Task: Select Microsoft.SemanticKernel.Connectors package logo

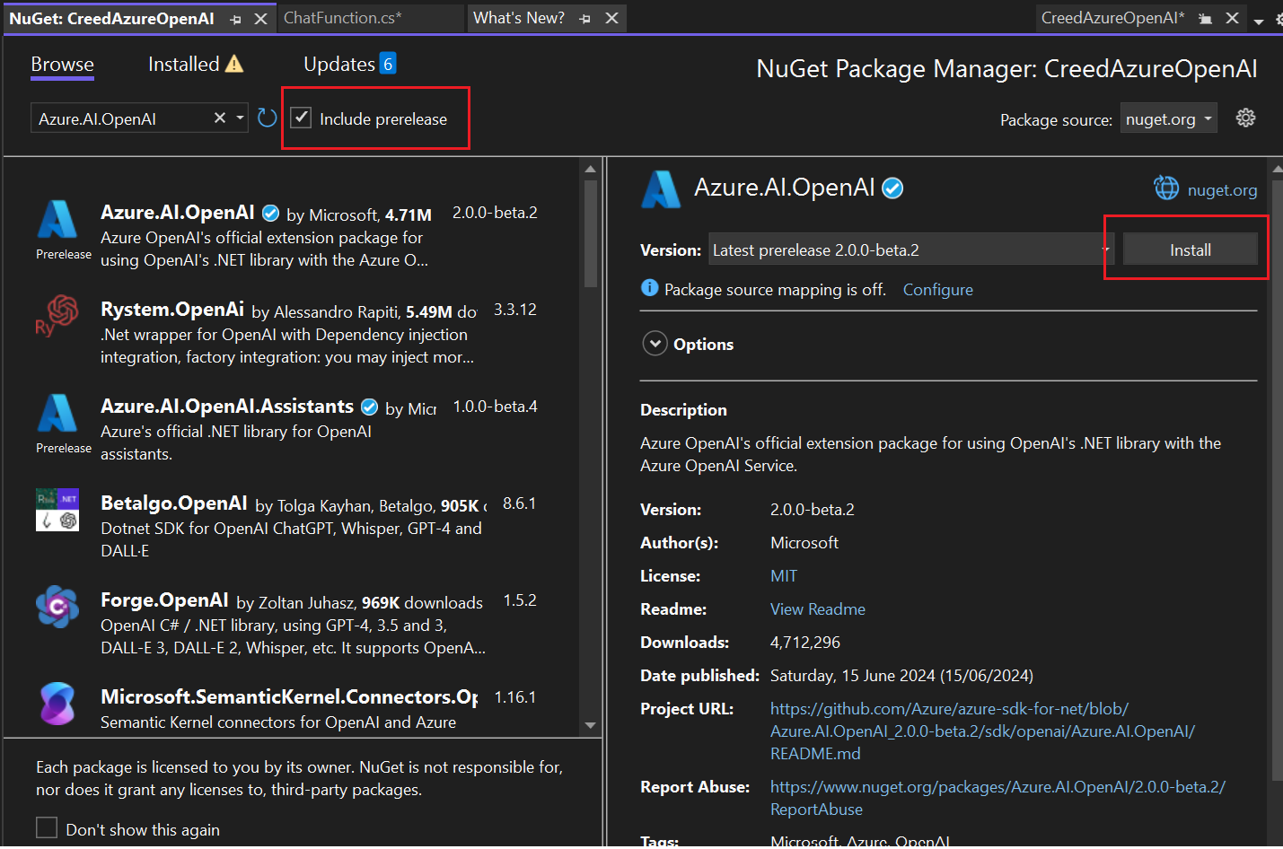Action: pyautogui.click(x=57, y=704)
